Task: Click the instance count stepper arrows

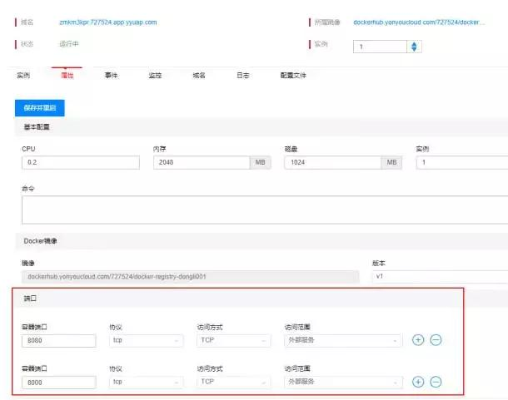Action: tap(414, 47)
